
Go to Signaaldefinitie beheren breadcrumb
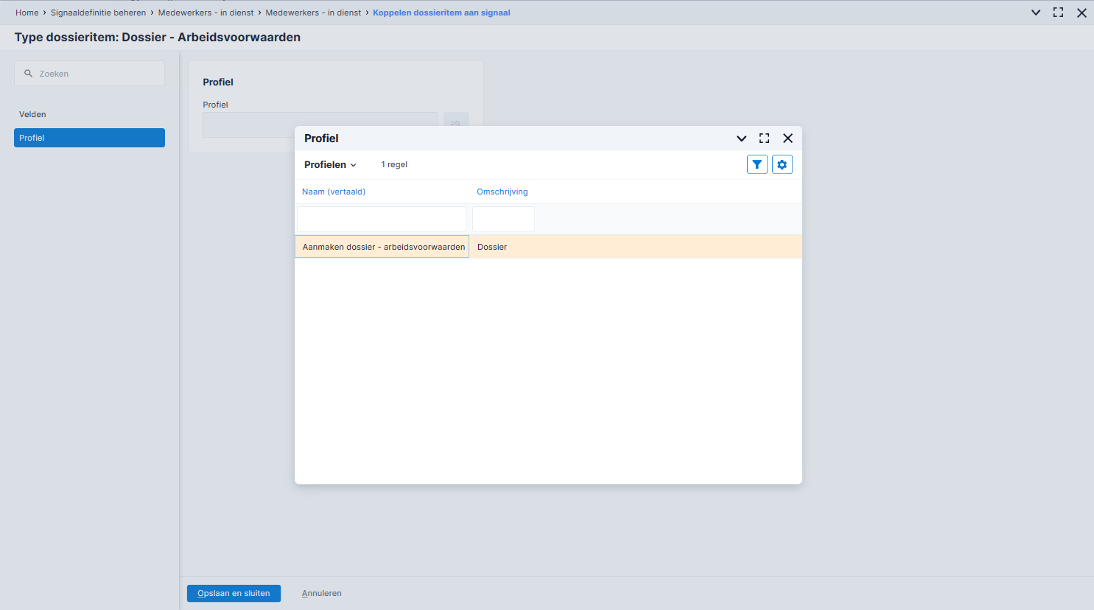98,13
